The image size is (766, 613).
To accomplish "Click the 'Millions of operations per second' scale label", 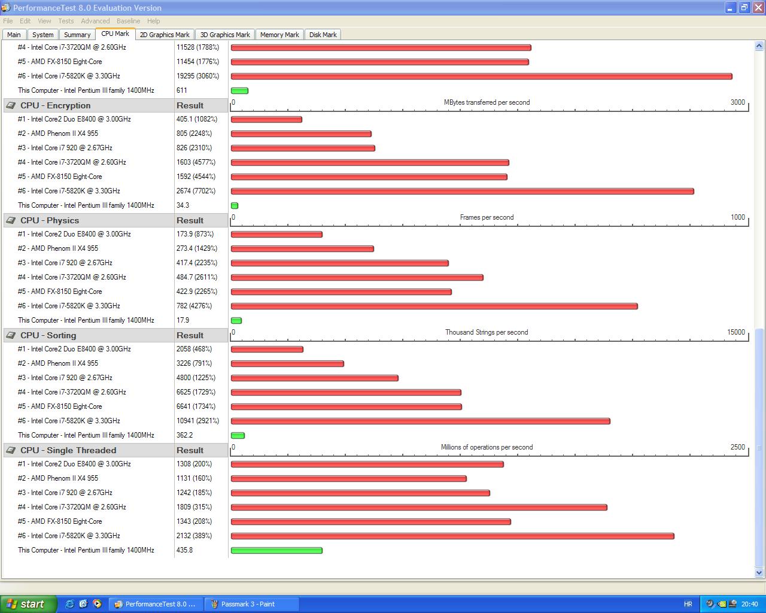I will coord(487,447).
